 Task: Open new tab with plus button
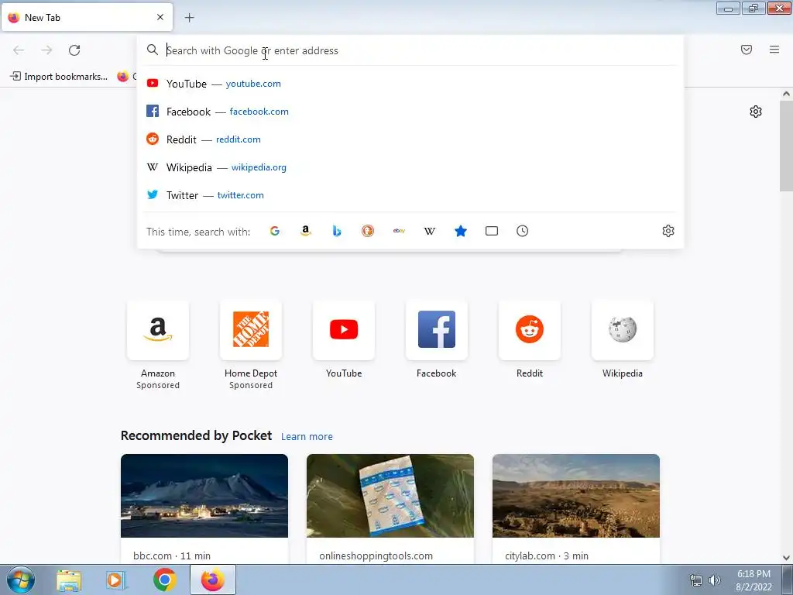pyautogui.click(x=189, y=18)
